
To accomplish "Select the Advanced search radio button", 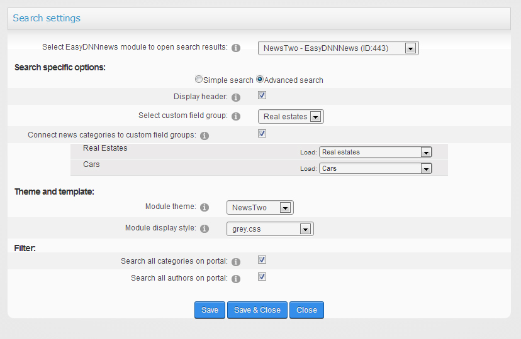I will point(260,79).
